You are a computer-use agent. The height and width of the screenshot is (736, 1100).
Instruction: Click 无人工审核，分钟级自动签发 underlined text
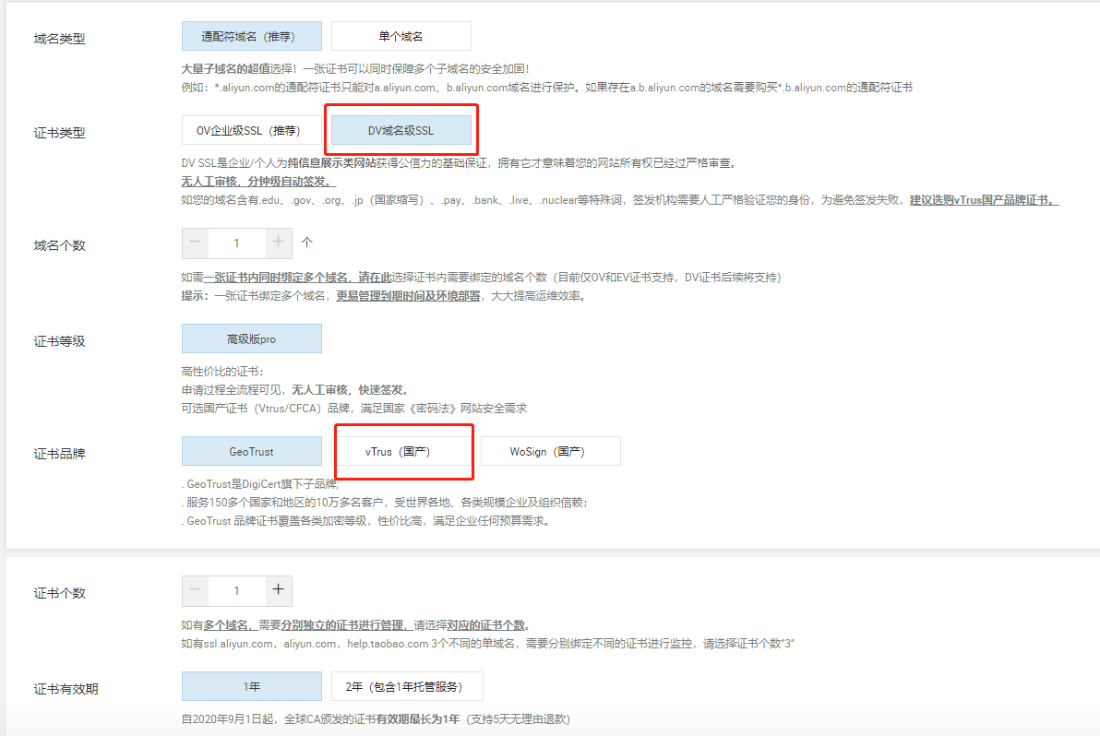pyautogui.click(x=258, y=182)
